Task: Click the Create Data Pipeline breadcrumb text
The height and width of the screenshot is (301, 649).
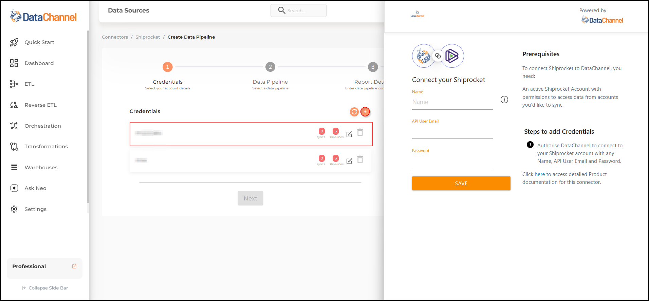Action: (x=191, y=37)
